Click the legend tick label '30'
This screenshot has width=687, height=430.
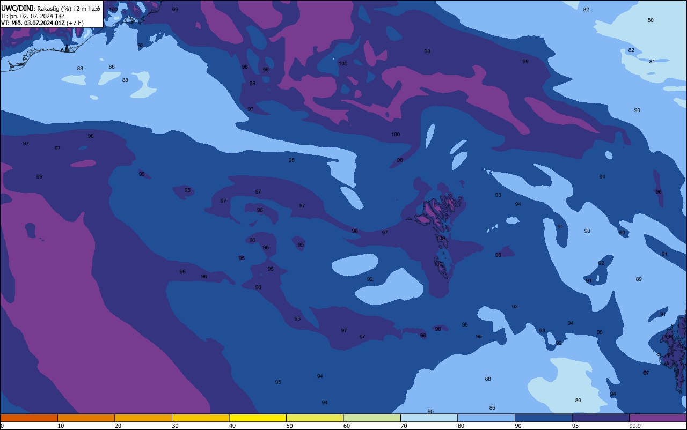click(175, 426)
